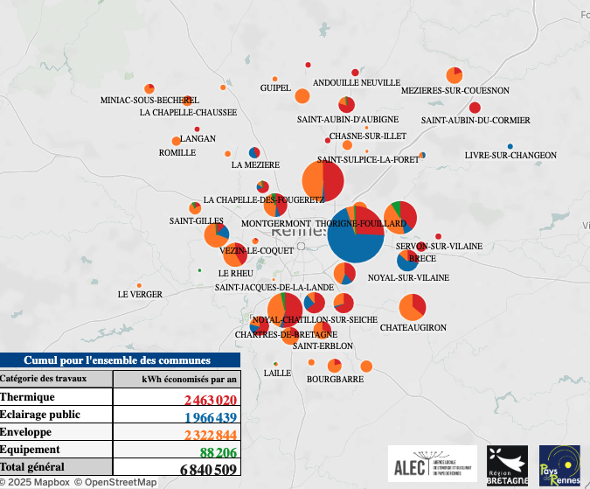The width and height of the screenshot is (590, 489).
Task: Click the Pays de Rennes logo
Action: pos(559,464)
